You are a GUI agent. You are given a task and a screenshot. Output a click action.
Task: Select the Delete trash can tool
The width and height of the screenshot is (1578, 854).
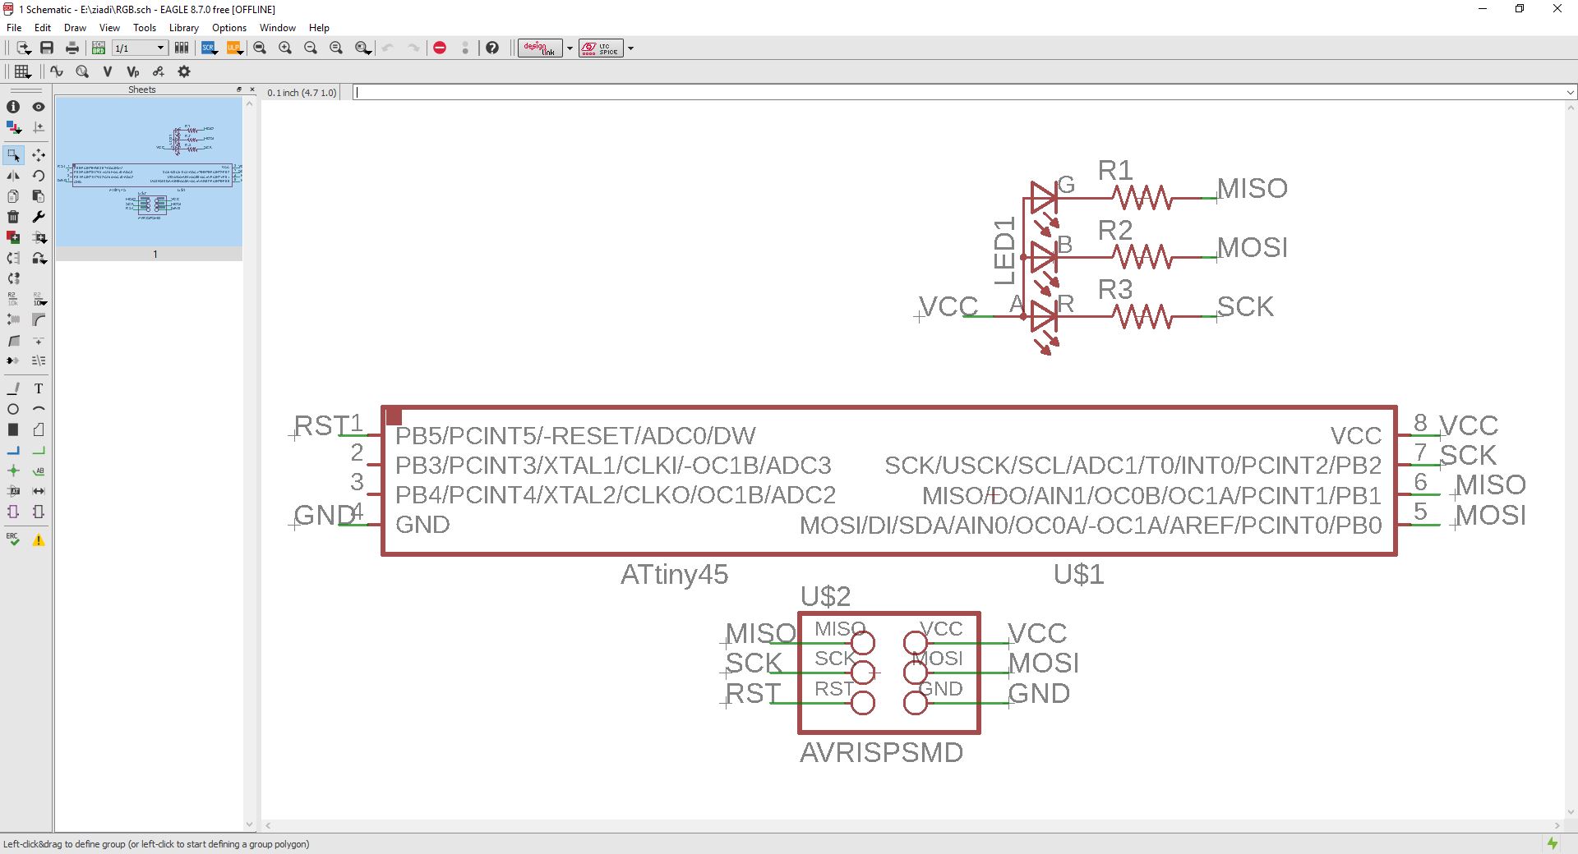pos(13,217)
